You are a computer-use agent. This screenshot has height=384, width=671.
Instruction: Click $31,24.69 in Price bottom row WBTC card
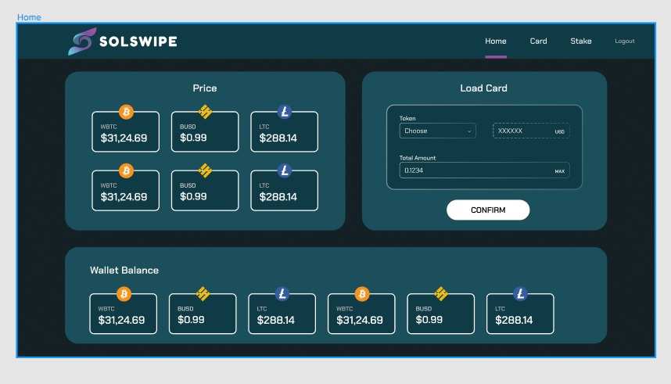124,197
